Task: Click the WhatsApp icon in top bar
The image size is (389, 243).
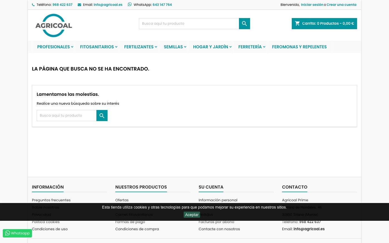Action: click(130, 4)
